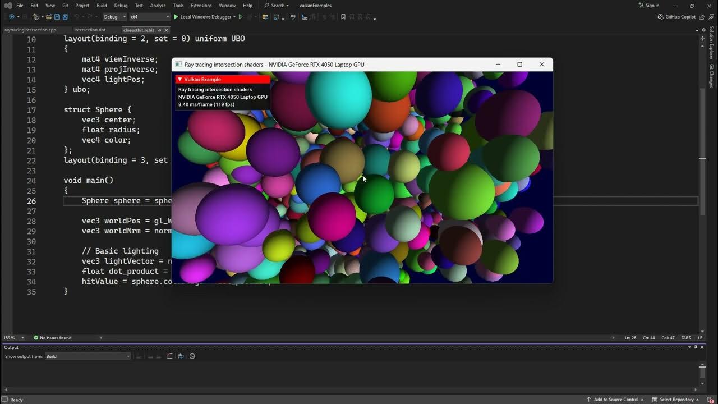Open the Solution Explorer side tab

coord(711,43)
